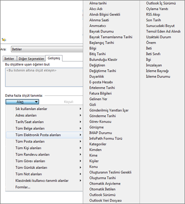Select Gönderme Tarihi field
The image size is (185, 204).
tap(102, 116)
